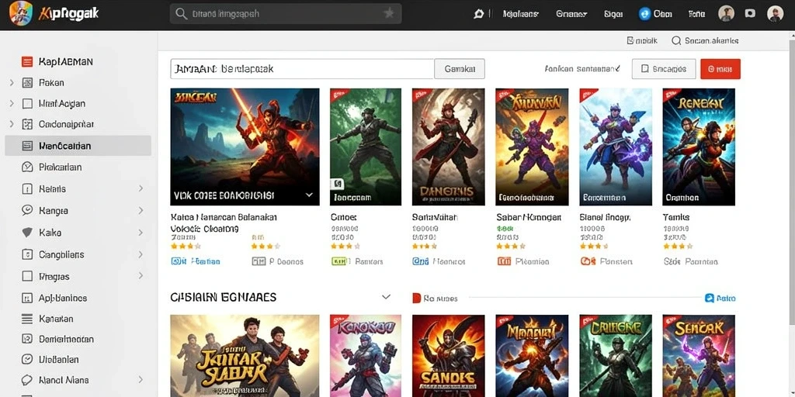This screenshot has height=397, width=795.
Task: Open the Pragas submenu chevron
Action: (141, 276)
